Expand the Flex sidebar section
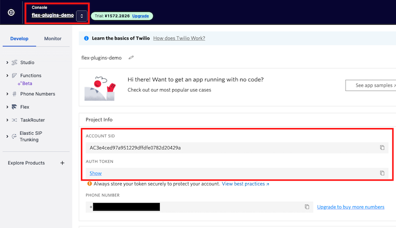396x228 pixels. click(x=7, y=107)
